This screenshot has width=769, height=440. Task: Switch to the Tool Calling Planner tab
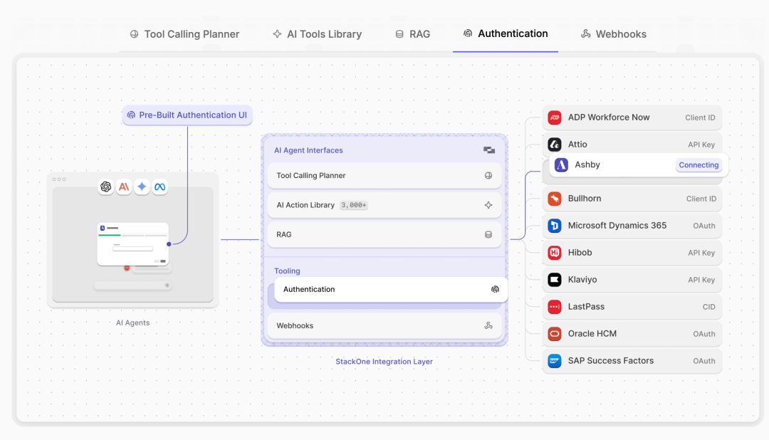(x=184, y=34)
